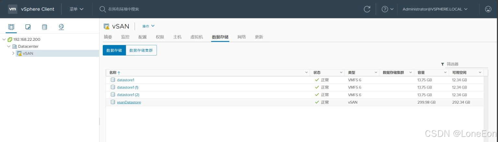This screenshot has height=142, width=498.
Task: Click the refresh icon in the header
Action: point(367,9)
